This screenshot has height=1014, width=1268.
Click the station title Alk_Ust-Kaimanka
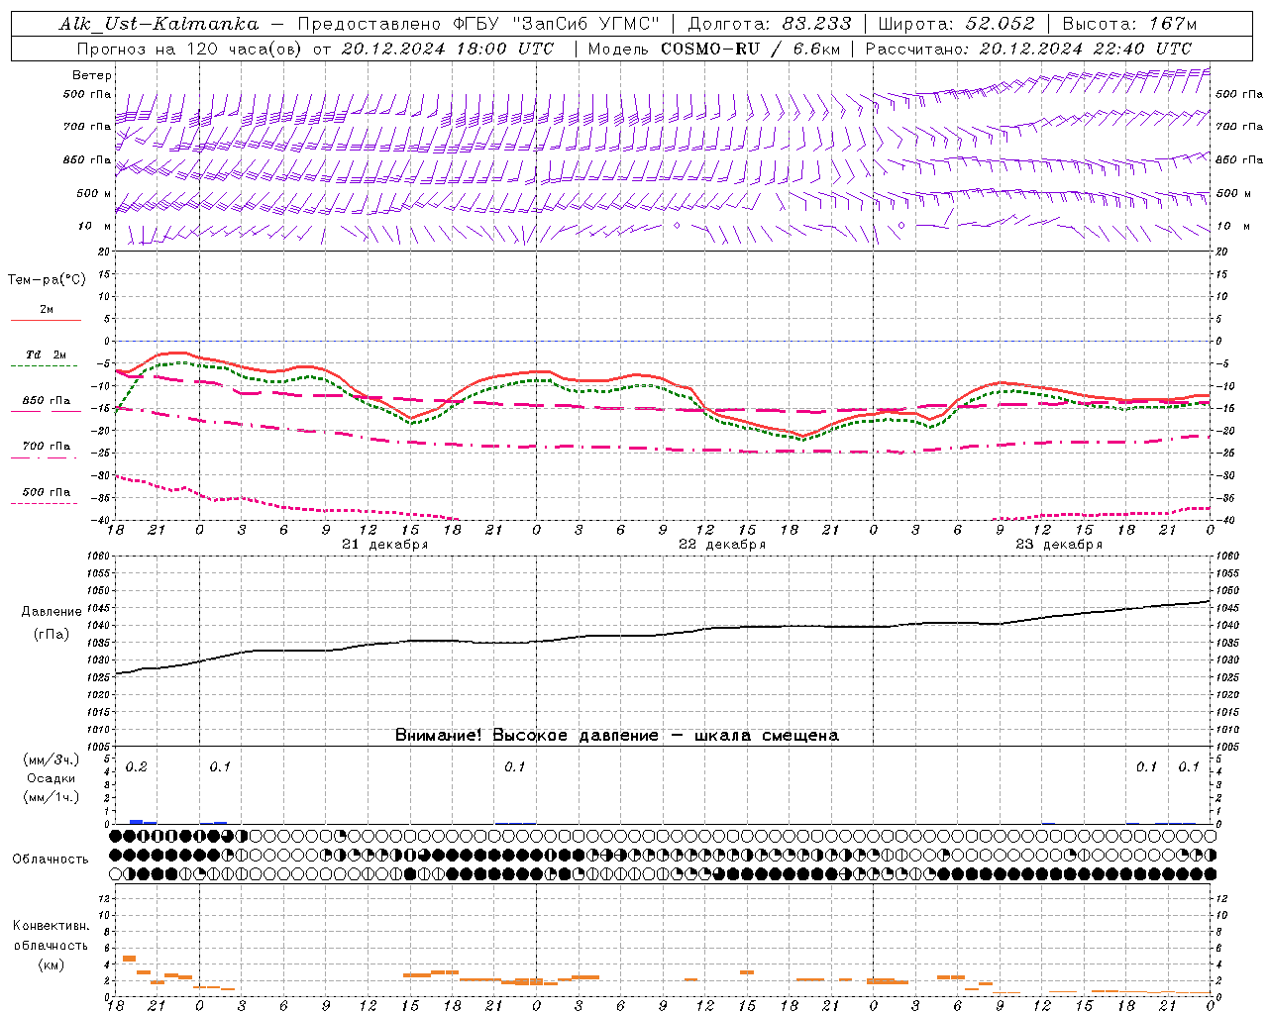[x=158, y=24]
